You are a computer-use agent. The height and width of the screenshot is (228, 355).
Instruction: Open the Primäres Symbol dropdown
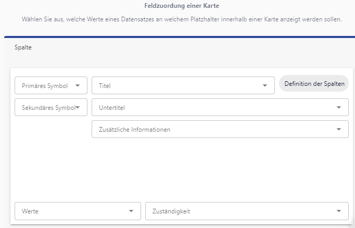point(45,86)
